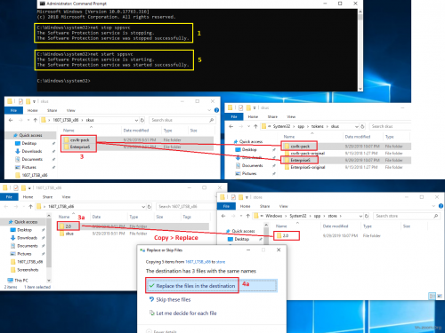Click the Command Prompt vertical scrollbar down arrow

(x=360, y=89)
